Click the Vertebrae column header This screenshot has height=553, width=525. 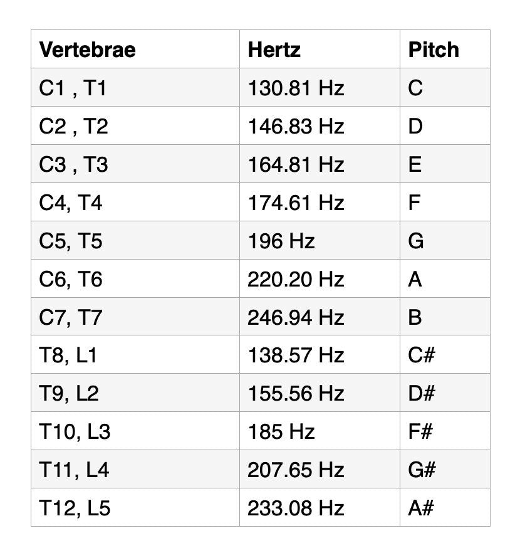[135, 49]
